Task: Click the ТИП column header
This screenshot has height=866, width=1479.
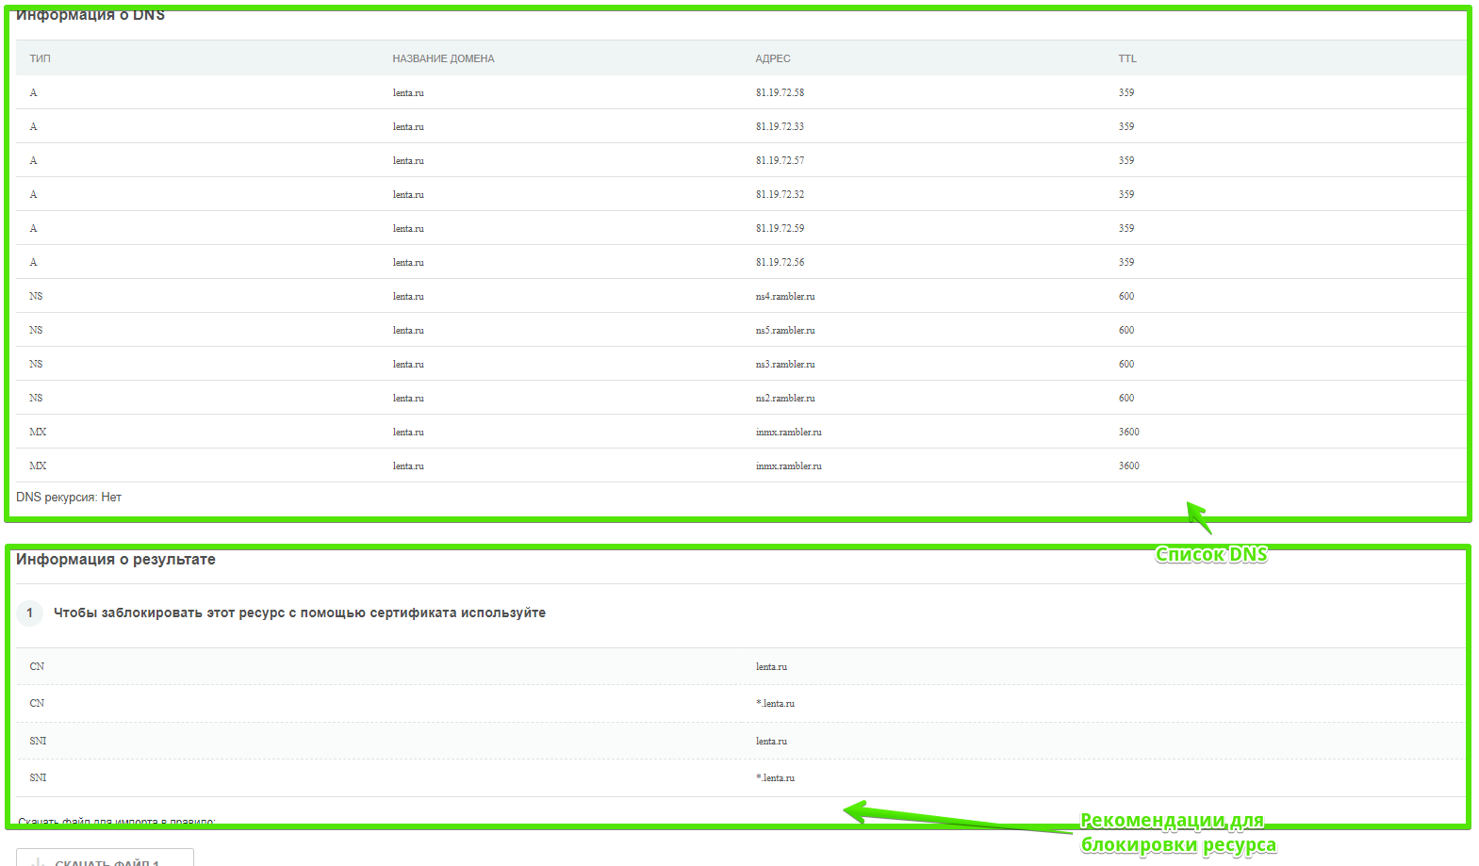Action: pyautogui.click(x=40, y=58)
